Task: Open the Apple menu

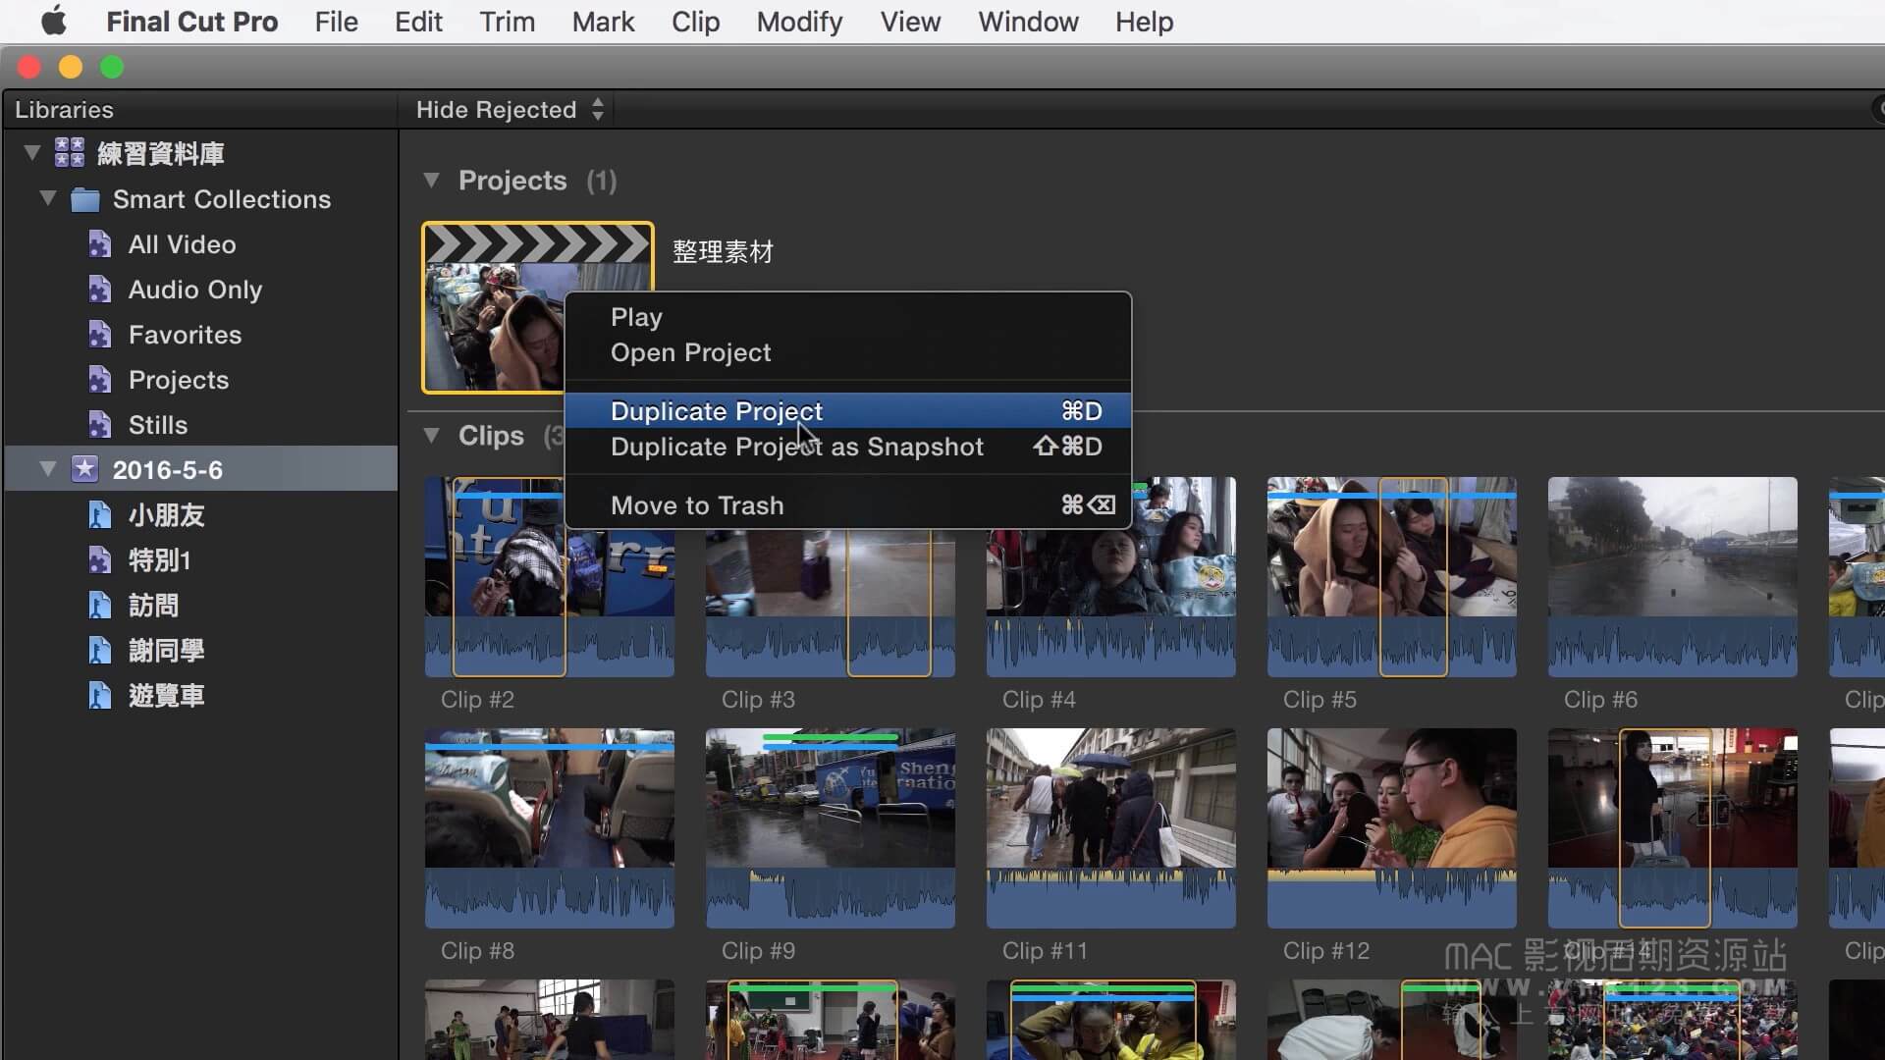Action: pyautogui.click(x=54, y=21)
